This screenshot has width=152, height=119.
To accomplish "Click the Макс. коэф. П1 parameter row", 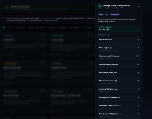I will [x=119, y=49].
